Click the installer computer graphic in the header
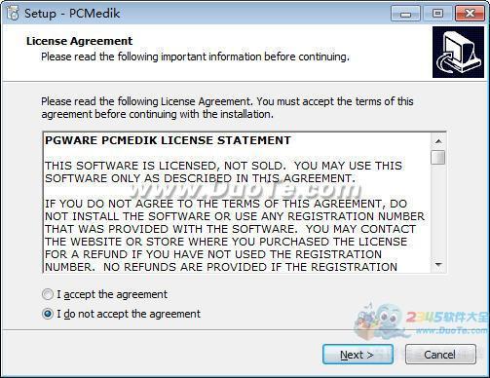The width and height of the screenshot is (490, 378). click(458, 53)
